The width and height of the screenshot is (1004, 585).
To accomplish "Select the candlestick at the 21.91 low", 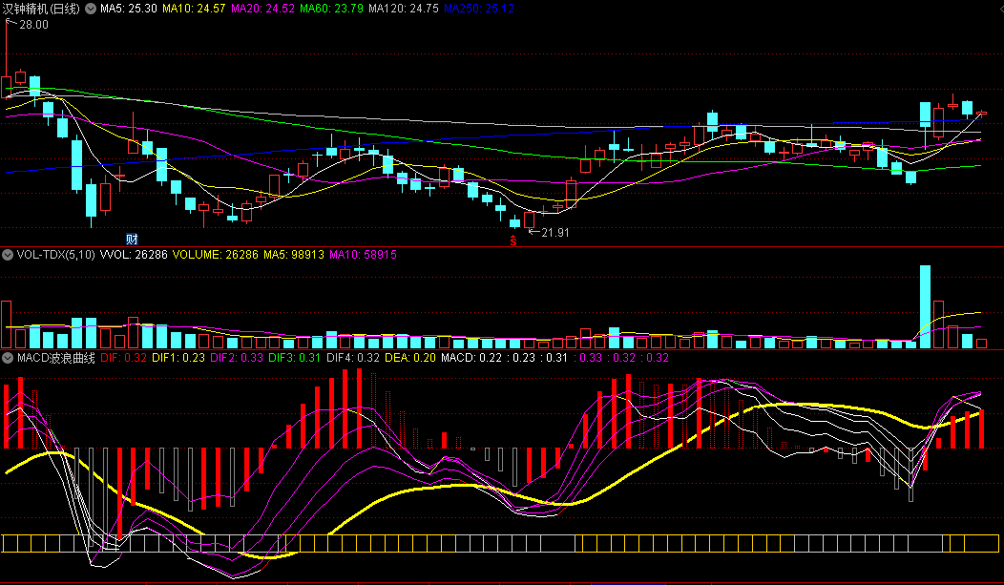I will click(x=529, y=219).
